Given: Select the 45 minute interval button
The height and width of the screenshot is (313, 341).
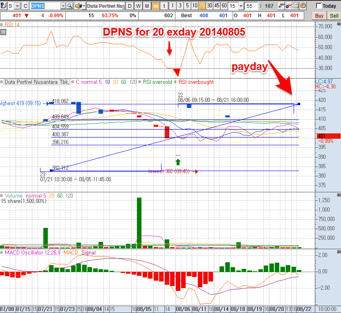Looking at the screenshot, I should (x=217, y=6).
